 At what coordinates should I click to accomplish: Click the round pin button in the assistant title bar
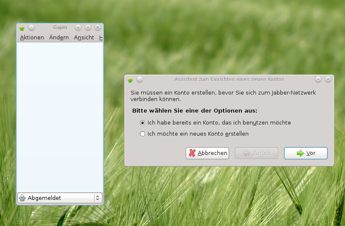[140, 80]
